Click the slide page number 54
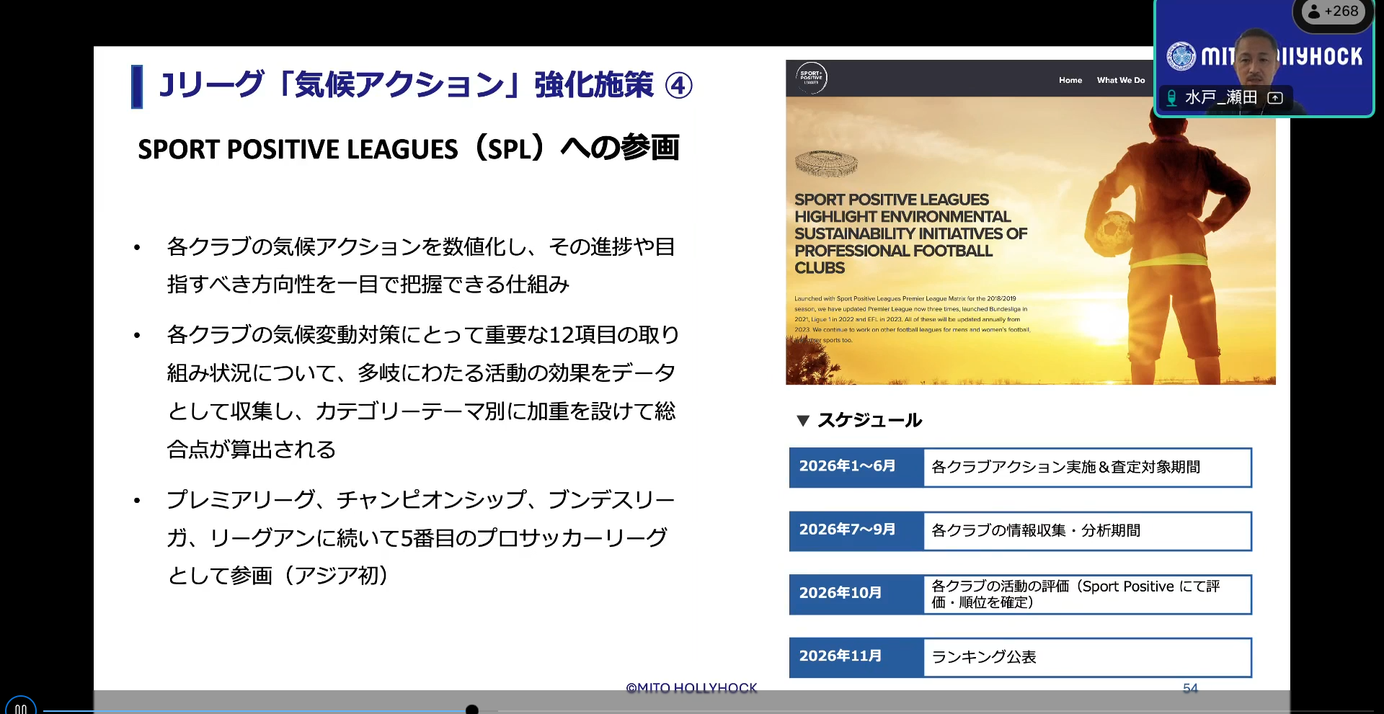1384x714 pixels. coord(1190,688)
